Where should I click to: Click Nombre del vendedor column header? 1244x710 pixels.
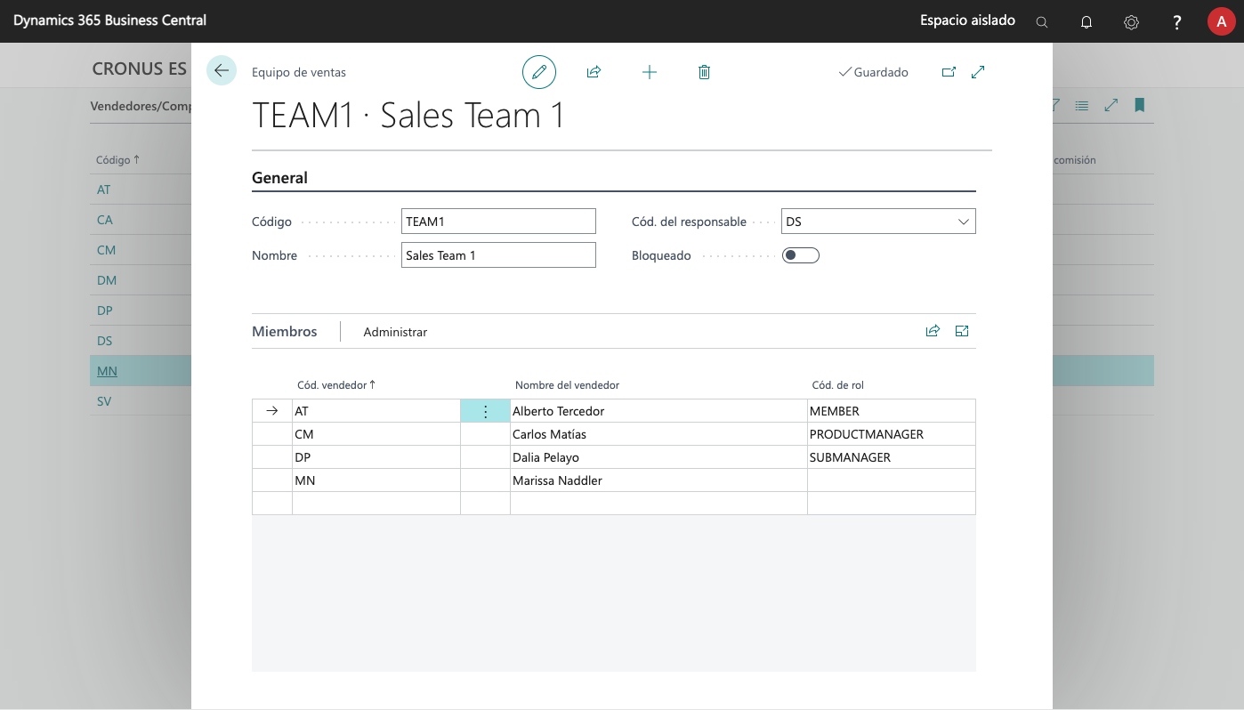coord(567,385)
